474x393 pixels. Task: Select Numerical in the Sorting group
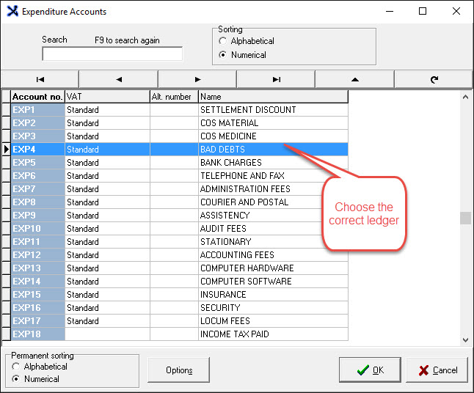click(x=223, y=55)
